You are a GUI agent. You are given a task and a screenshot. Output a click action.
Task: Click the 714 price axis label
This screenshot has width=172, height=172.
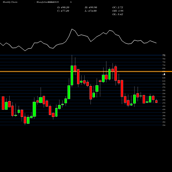coord(164,65)
